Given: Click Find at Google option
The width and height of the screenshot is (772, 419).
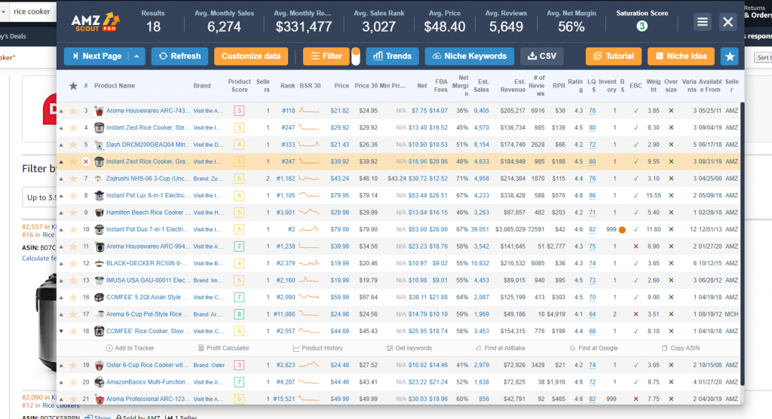Looking at the screenshot, I should (594, 348).
